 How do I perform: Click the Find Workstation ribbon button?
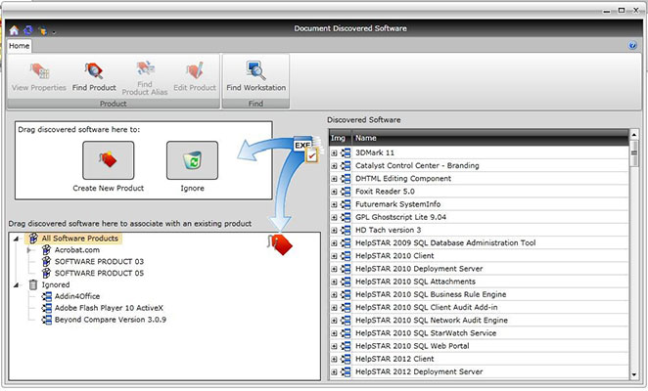[x=255, y=77]
